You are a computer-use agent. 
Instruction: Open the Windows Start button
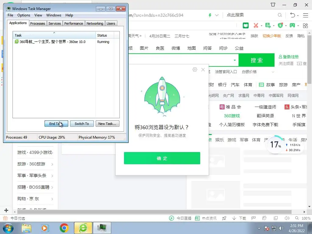click(x=8, y=228)
